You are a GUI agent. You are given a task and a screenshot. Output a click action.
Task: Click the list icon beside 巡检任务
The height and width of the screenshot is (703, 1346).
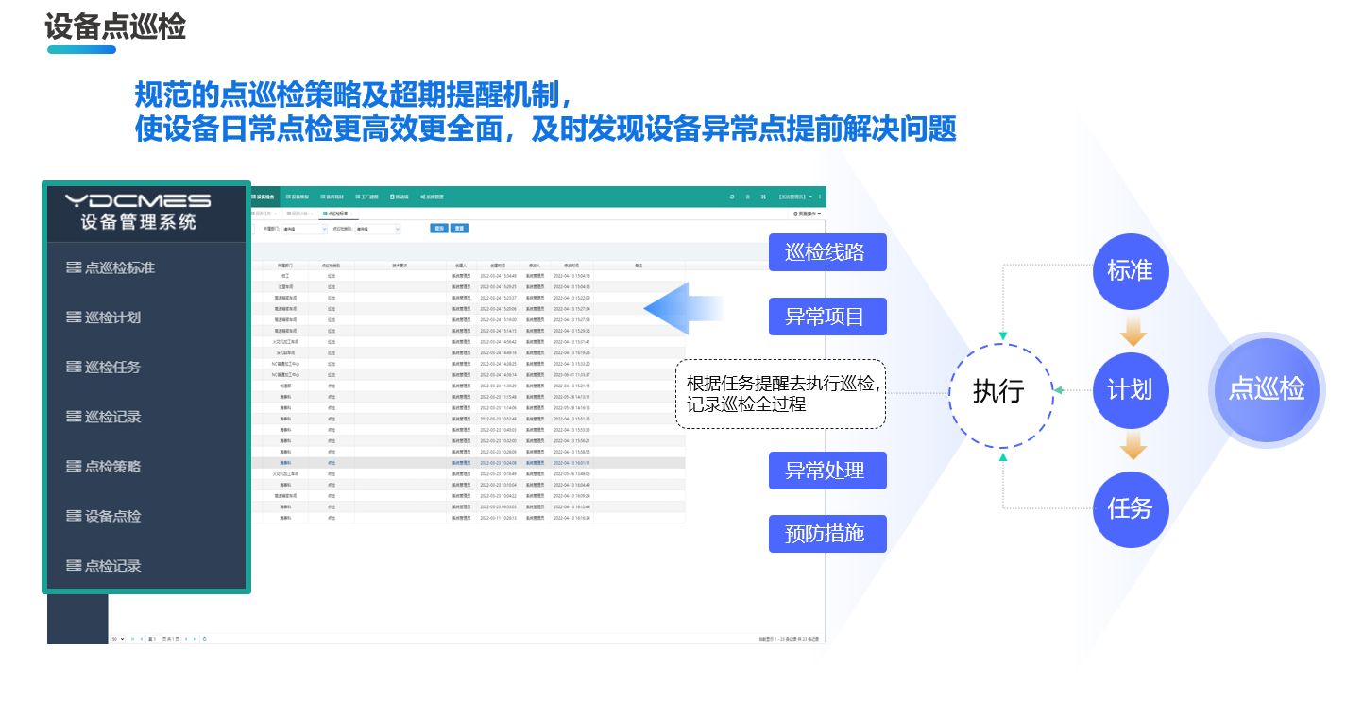point(74,367)
